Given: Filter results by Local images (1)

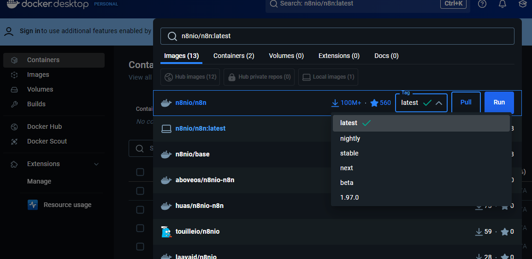Looking at the screenshot, I should 328,77.
